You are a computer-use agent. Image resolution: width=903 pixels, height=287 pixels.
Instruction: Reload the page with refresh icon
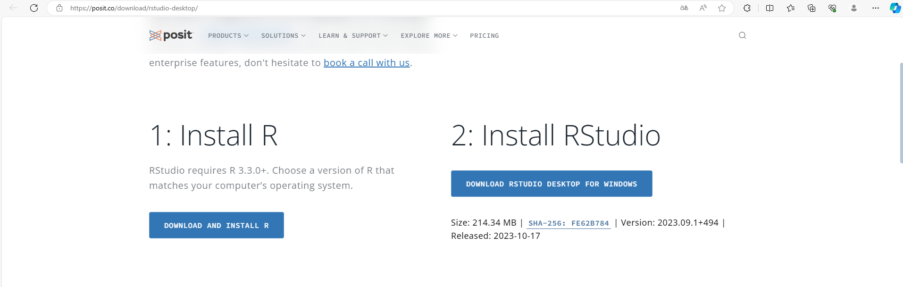pyautogui.click(x=34, y=8)
